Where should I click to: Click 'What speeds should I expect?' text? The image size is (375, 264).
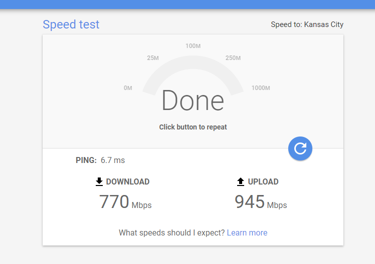171,232
